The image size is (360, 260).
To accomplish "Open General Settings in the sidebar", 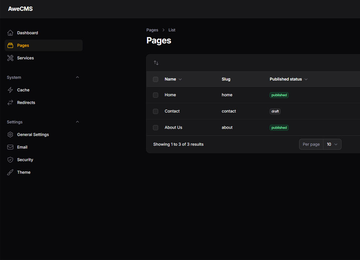I will coord(44,135).
